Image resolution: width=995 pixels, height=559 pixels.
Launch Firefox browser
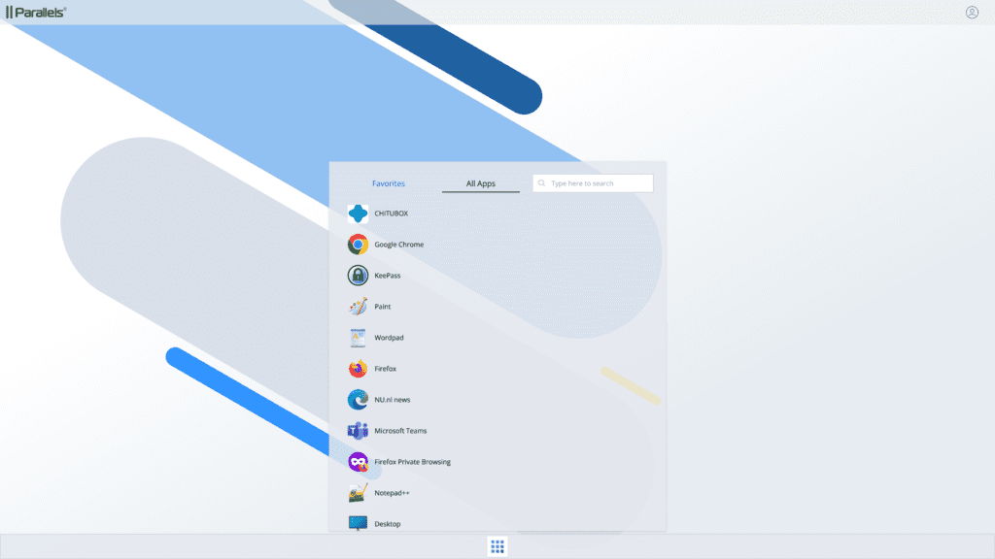(384, 368)
